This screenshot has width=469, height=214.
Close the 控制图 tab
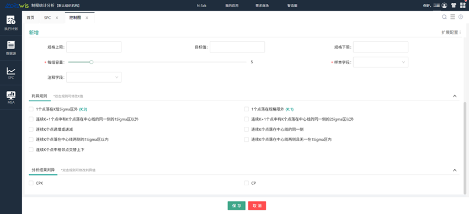pos(87,18)
